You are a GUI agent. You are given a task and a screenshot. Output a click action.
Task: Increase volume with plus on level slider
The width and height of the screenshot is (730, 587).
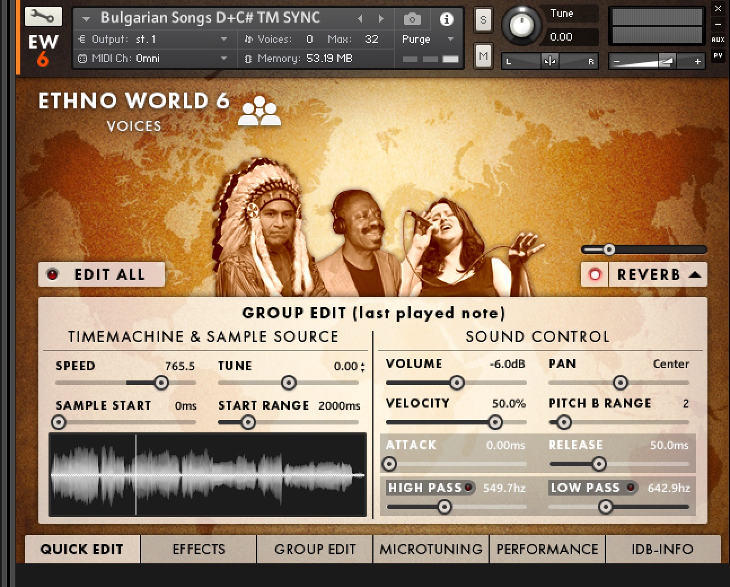[698, 61]
